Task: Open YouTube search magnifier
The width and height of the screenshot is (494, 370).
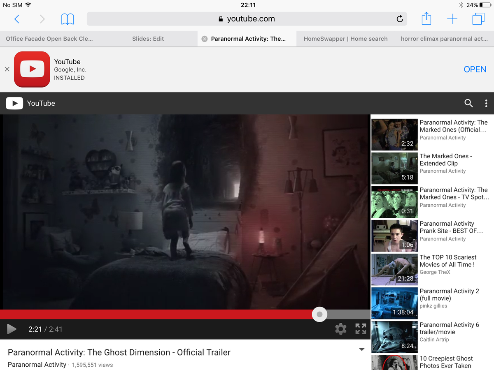Action: click(468, 103)
